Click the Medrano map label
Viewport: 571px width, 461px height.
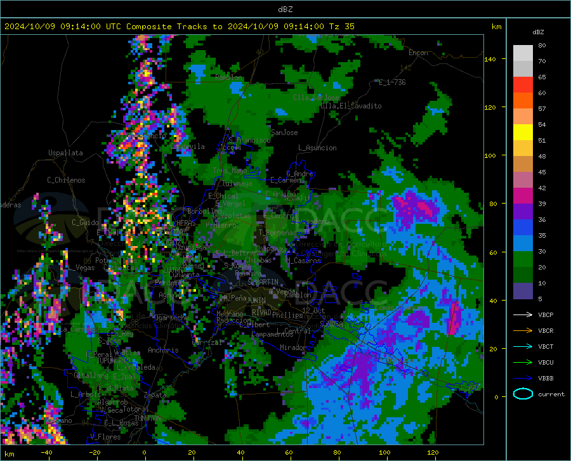coord(230,314)
